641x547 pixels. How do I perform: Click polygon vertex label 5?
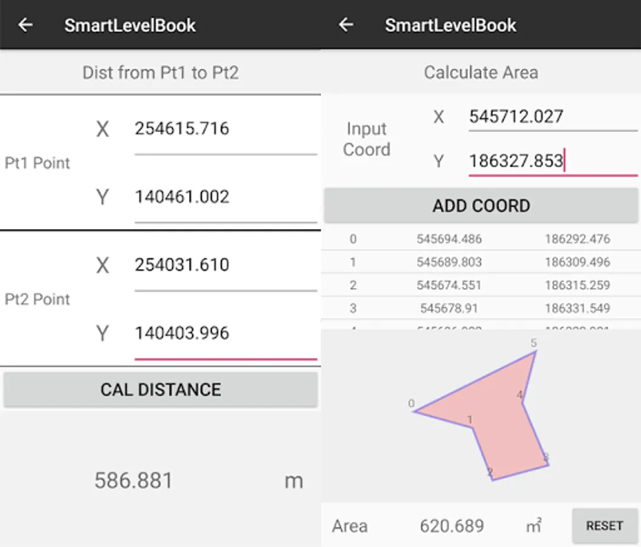533,343
